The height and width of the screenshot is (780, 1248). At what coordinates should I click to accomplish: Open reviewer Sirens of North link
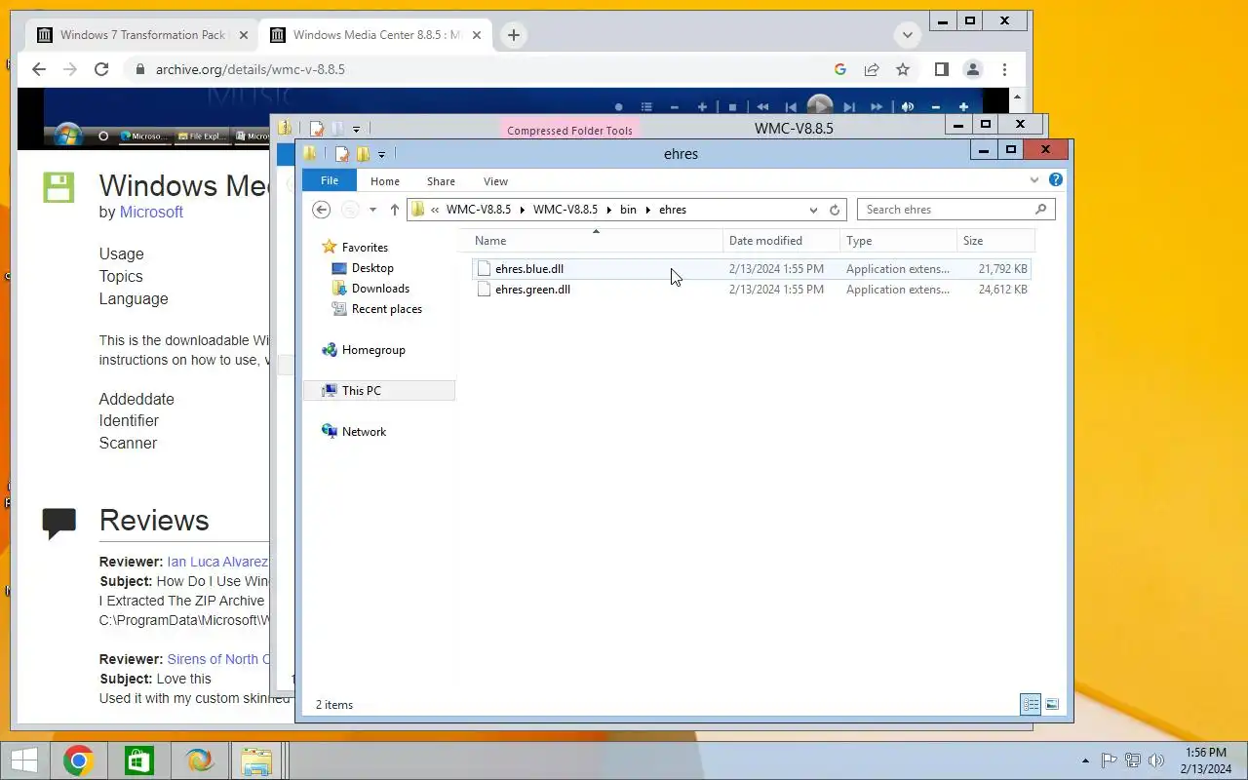(218, 659)
